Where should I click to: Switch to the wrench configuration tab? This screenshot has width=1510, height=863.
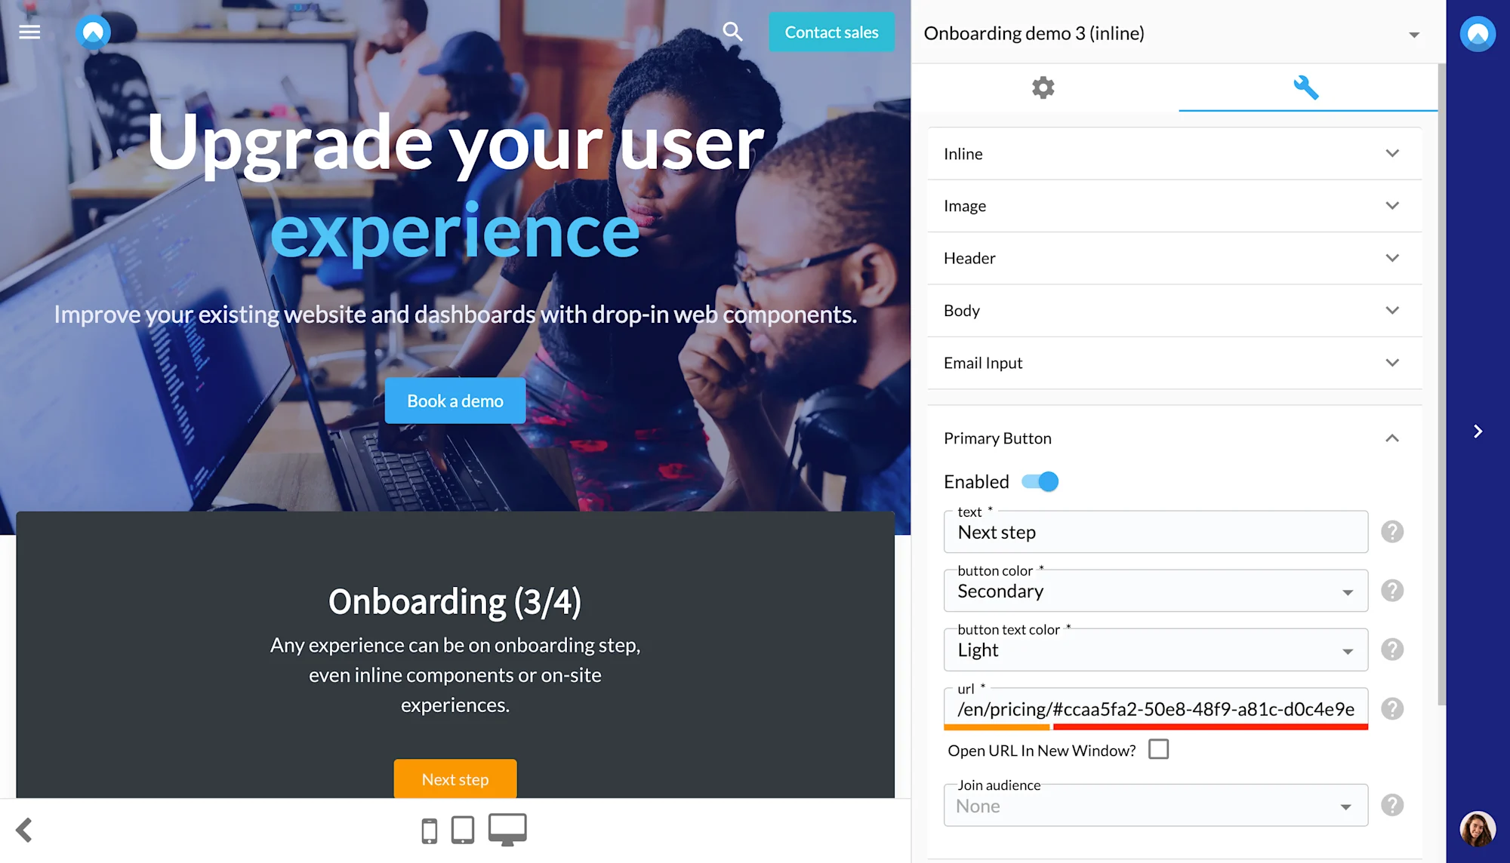tap(1307, 88)
